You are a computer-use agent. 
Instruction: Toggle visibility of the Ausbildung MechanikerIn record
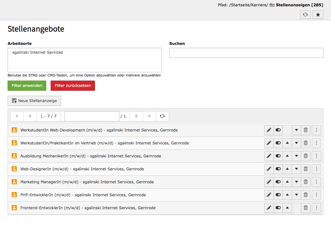tap(278, 156)
